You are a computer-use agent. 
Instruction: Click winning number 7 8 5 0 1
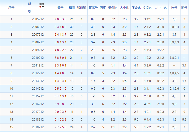click(60, 58)
